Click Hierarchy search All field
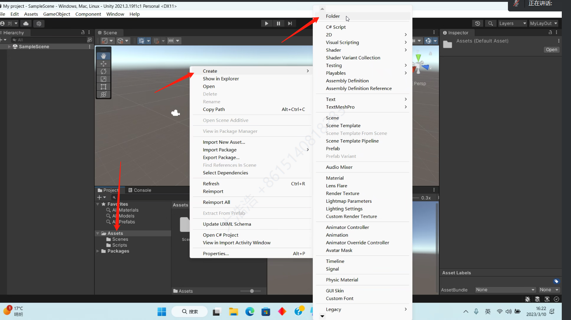This screenshot has height=320, width=571. tap(49, 40)
